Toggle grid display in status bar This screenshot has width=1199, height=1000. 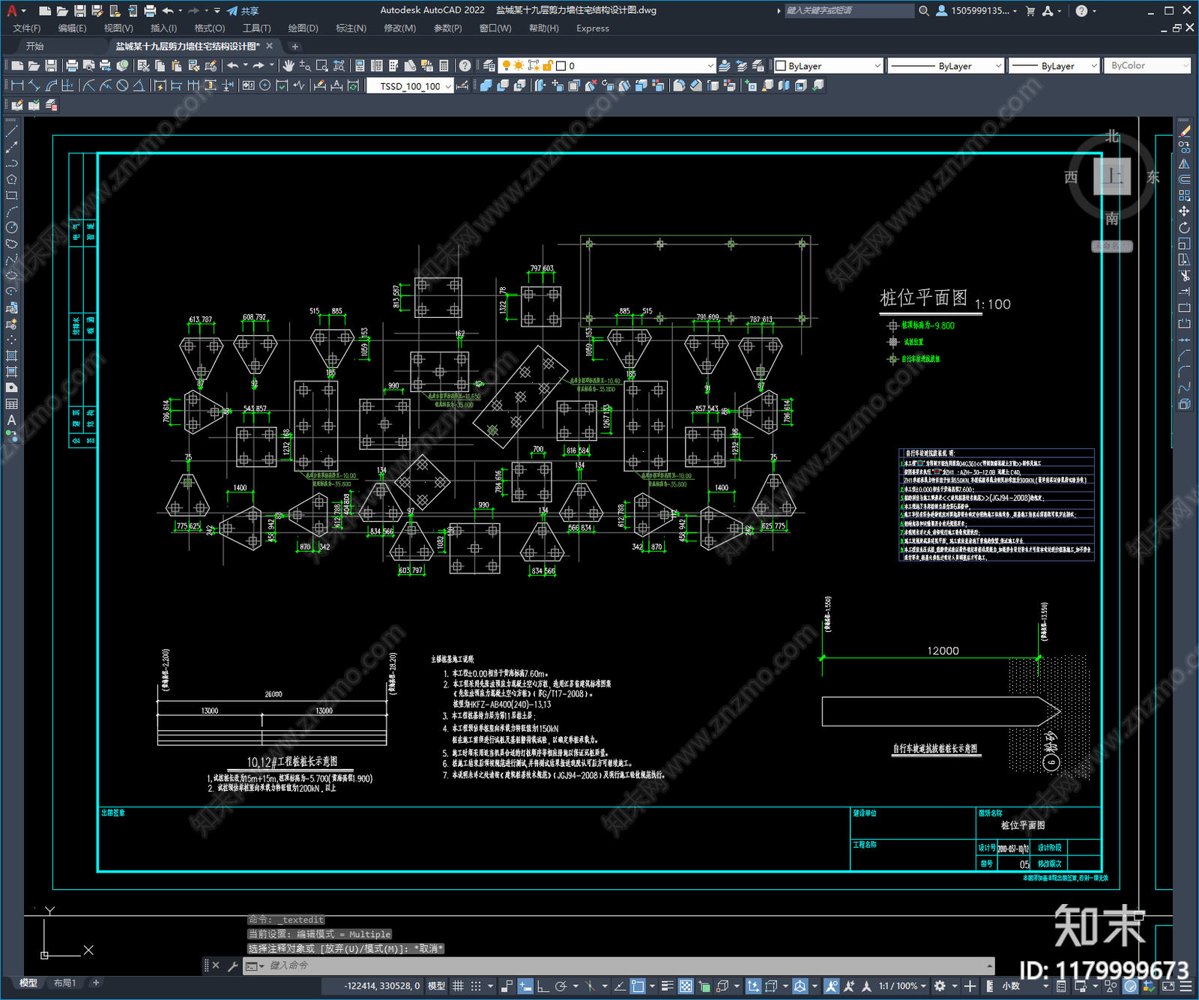[x=458, y=986]
